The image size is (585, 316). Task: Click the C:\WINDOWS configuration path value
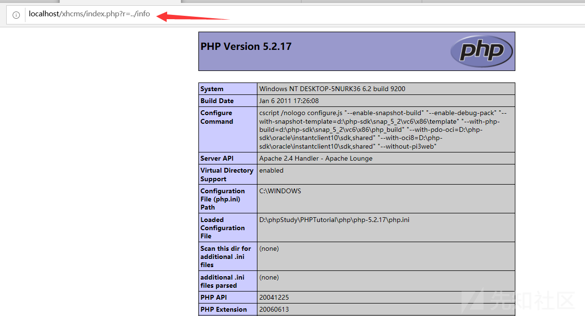[280, 191]
